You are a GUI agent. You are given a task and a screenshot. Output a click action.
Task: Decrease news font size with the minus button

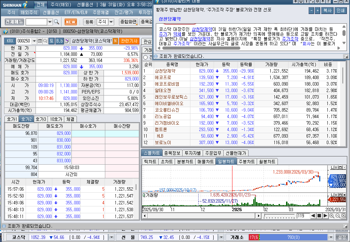point(311,11)
